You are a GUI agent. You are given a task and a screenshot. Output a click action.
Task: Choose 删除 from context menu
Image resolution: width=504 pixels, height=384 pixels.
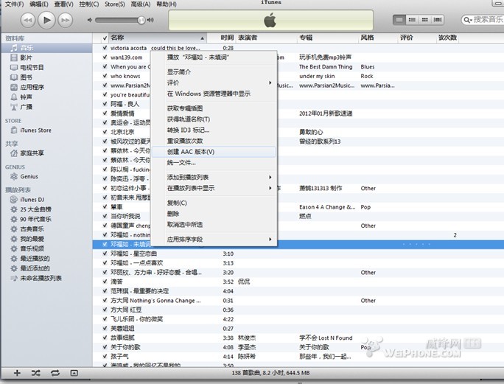(214, 214)
